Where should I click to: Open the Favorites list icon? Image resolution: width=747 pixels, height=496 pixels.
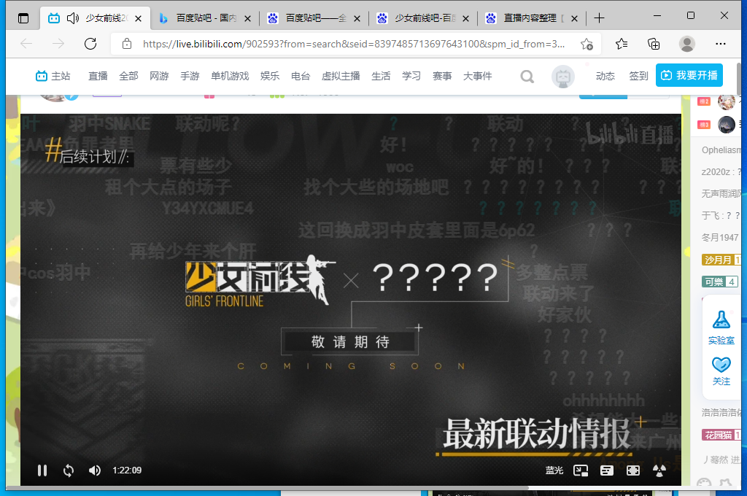622,44
